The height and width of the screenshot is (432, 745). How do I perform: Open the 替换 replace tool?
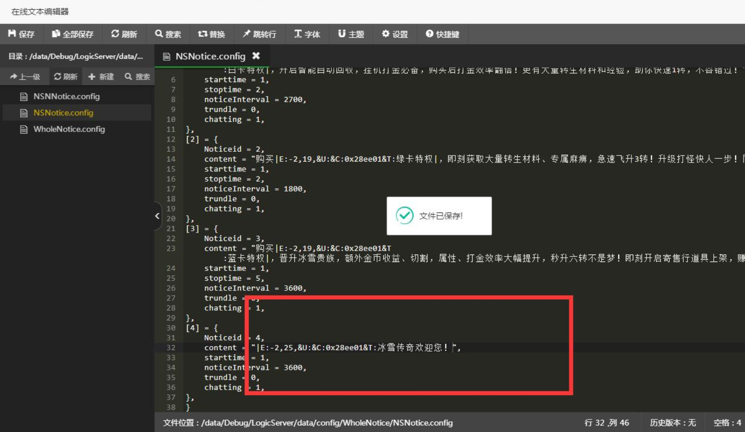tap(211, 34)
